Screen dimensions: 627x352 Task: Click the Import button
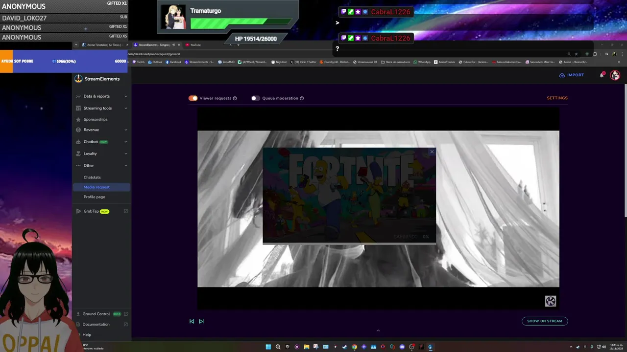(x=572, y=75)
